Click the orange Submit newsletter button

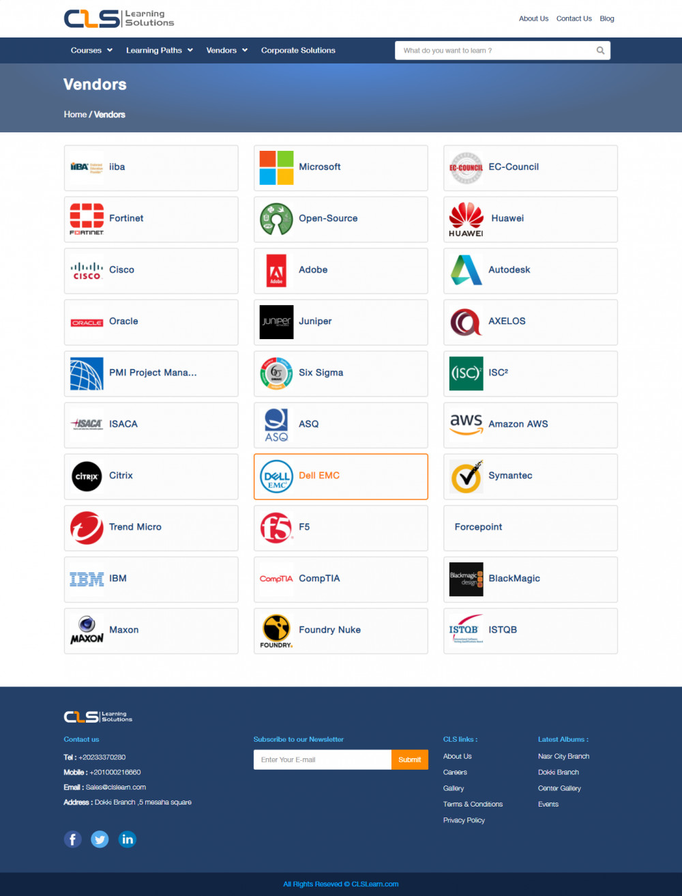[x=410, y=760]
